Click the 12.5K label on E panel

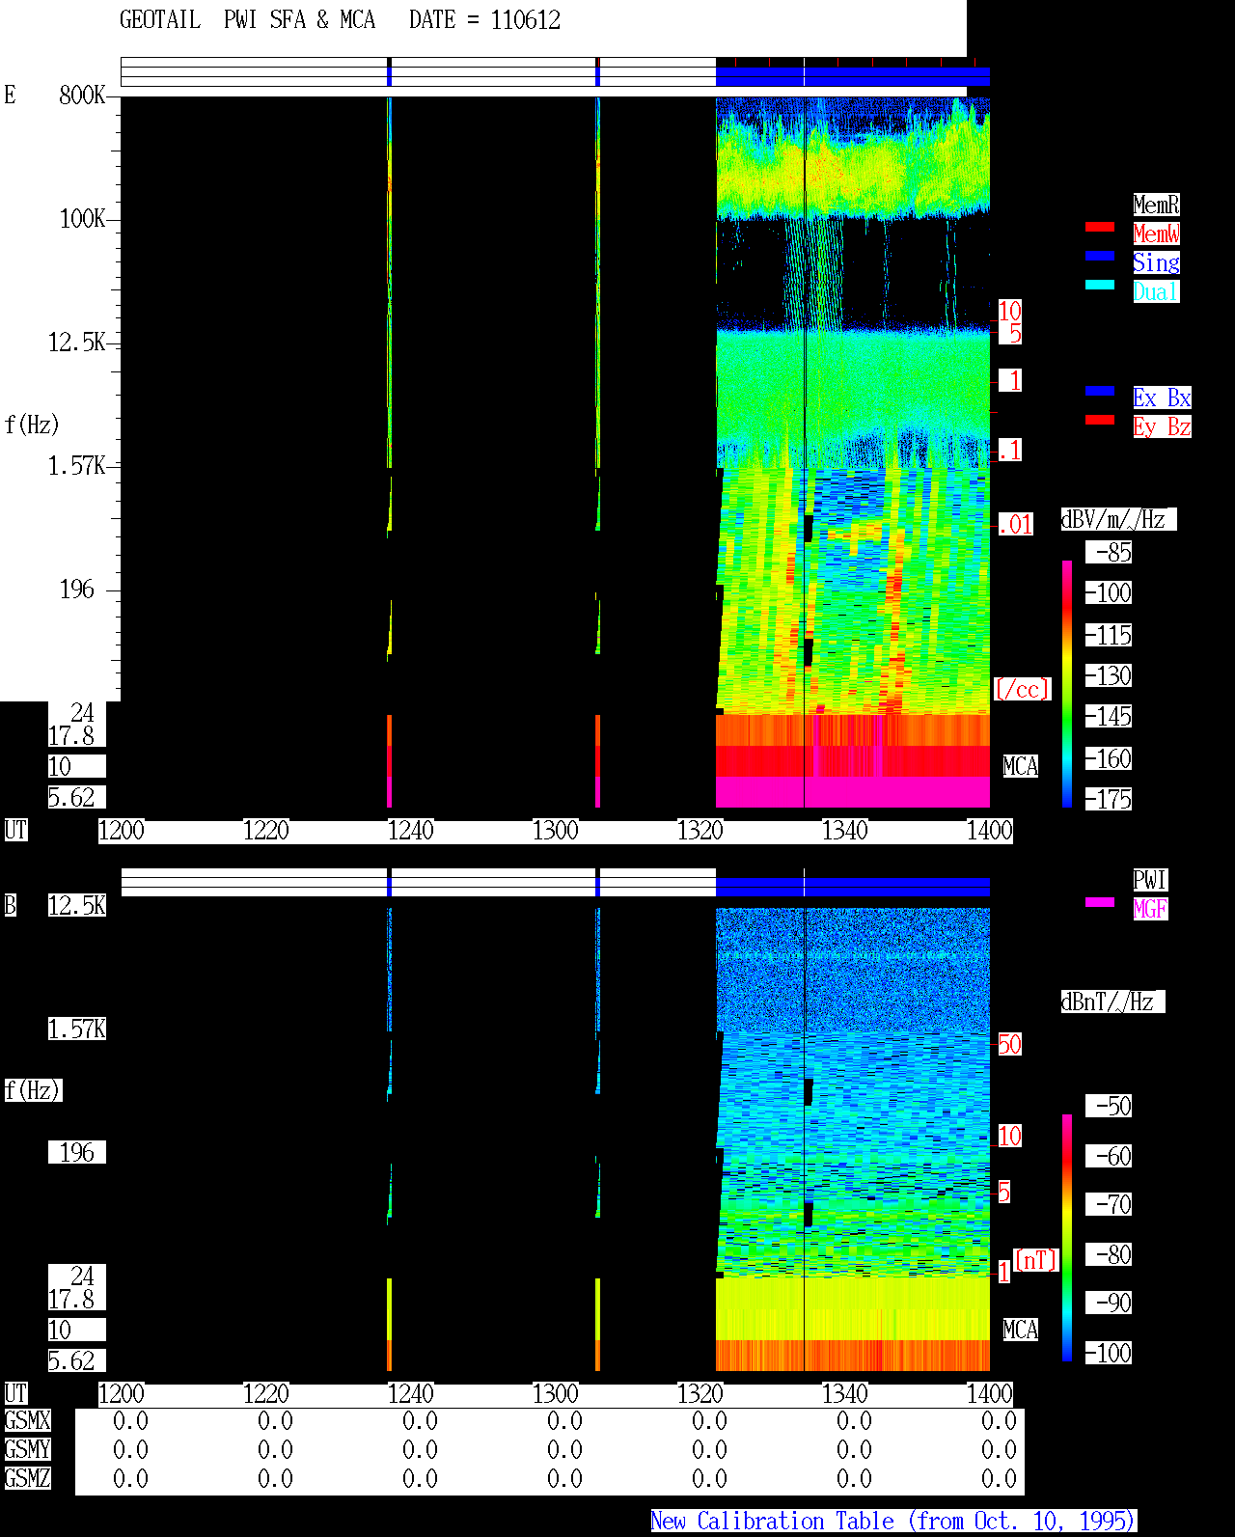tap(76, 342)
